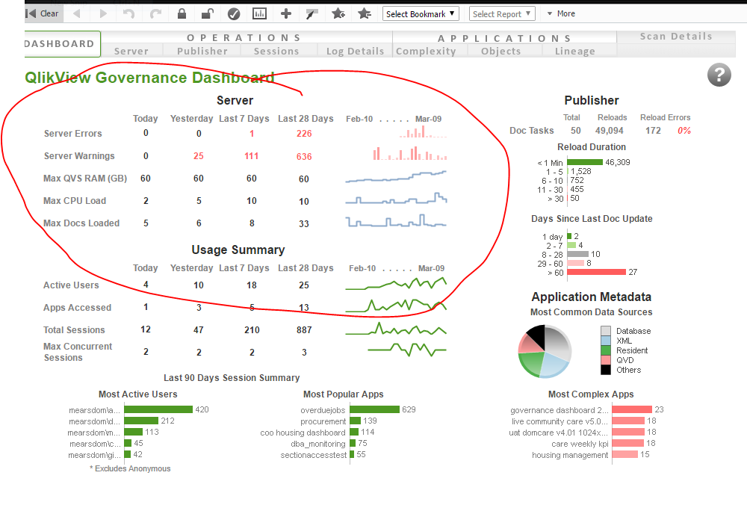Click the Max QVS RAM trend sparkline
This screenshot has height=505, width=747.
[x=397, y=177]
